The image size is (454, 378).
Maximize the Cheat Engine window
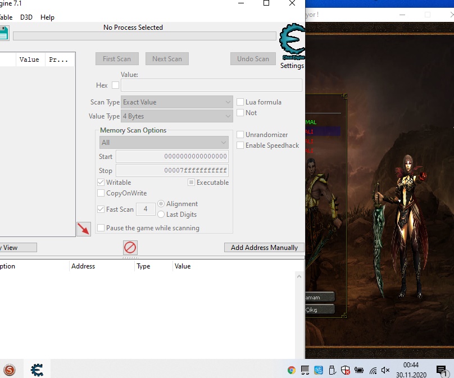[x=266, y=3]
